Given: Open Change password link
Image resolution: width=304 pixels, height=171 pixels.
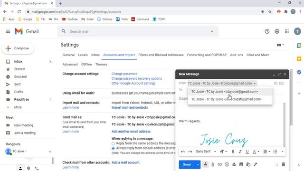Looking at the screenshot, I should tap(124, 74).
